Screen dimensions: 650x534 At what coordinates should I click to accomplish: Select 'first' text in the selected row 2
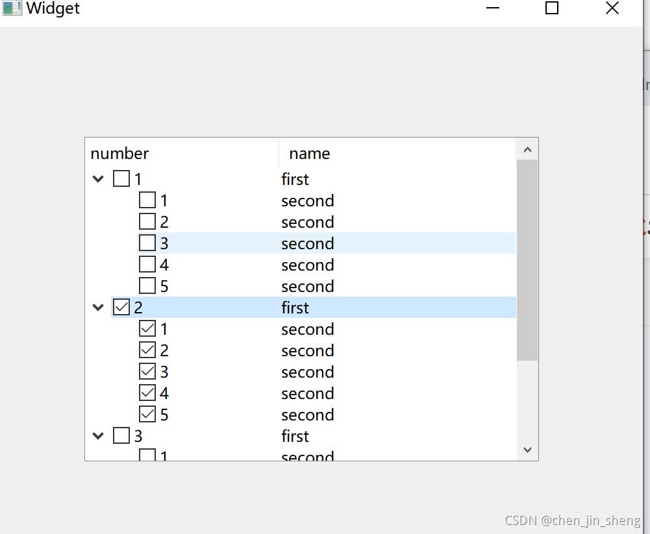(x=295, y=308)
